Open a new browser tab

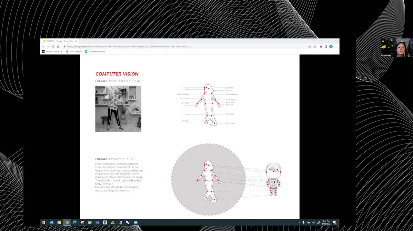coord(82,41)
